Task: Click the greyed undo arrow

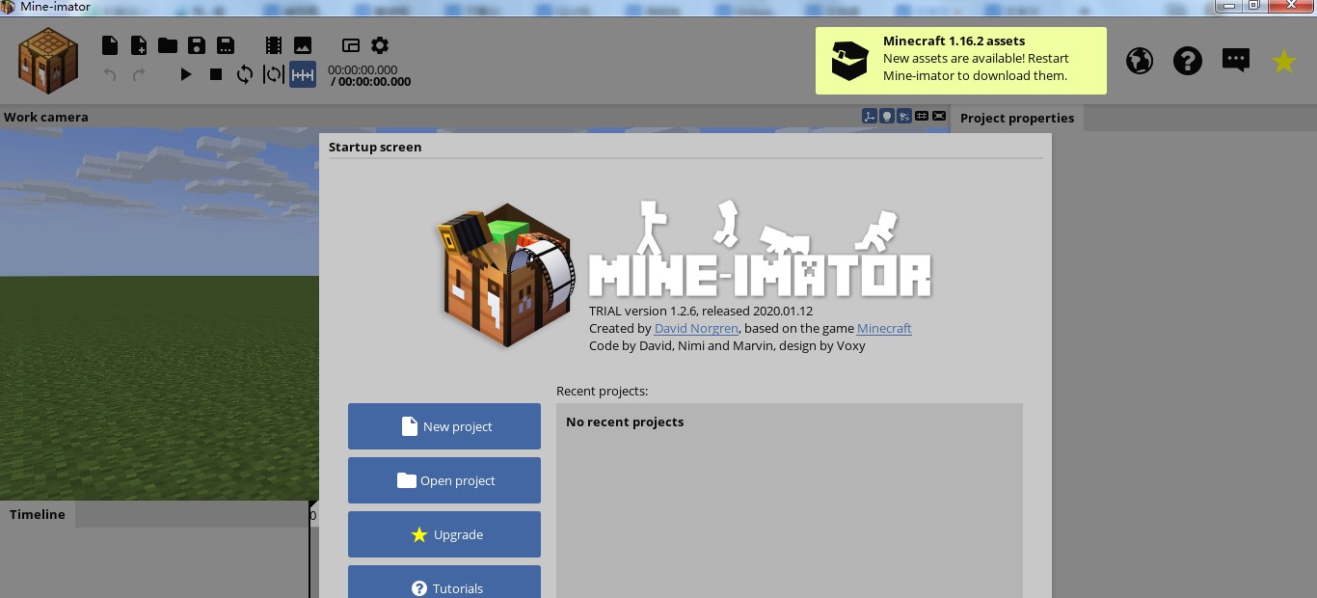Action: coord(110,74)
